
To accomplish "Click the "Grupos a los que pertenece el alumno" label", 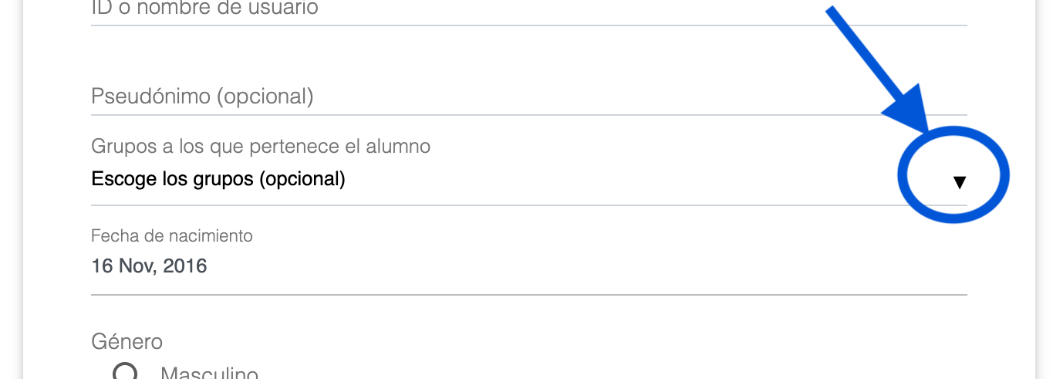I will [x=261, y=146].
